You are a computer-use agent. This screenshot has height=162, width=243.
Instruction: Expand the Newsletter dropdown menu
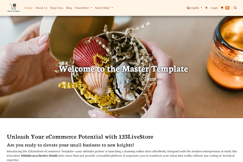click(x=83, y=8)
